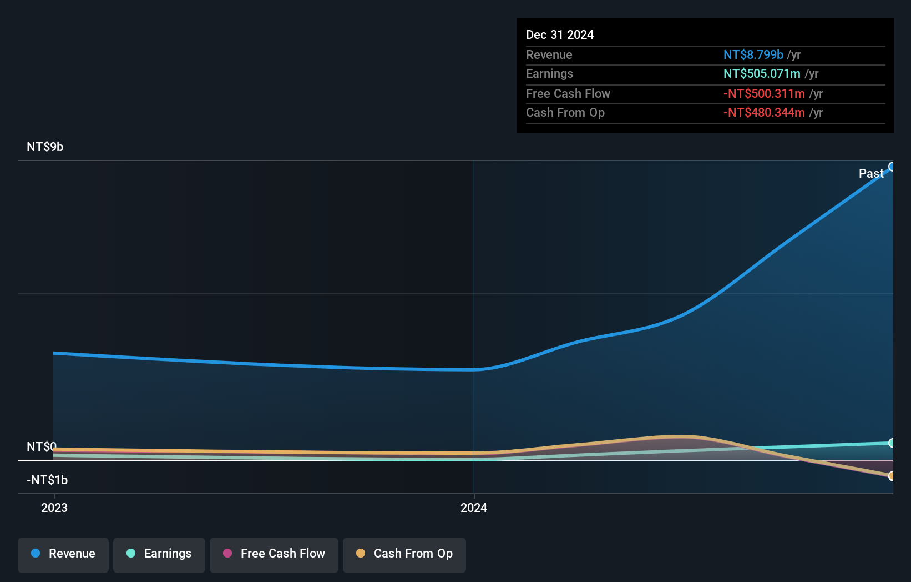
Task: Toggle the Revenue legend series
Action: [x=63, y=555]
